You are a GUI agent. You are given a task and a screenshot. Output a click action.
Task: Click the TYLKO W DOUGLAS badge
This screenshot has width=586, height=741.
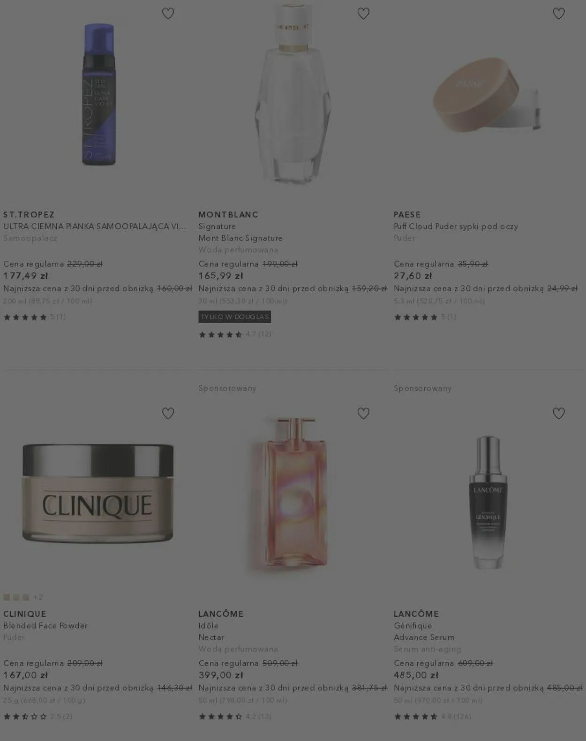coord(235,317)
